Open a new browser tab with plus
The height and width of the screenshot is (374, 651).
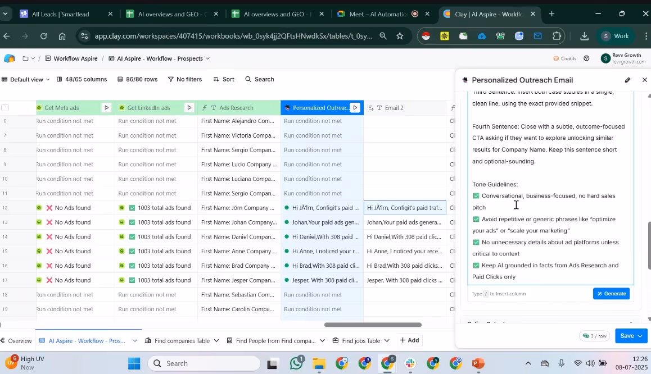pyautogui.click(x=551, y=14)
